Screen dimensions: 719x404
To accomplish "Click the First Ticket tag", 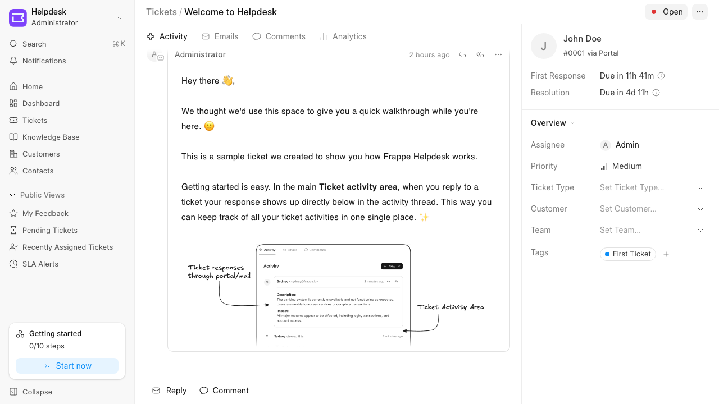I will 628,254.
